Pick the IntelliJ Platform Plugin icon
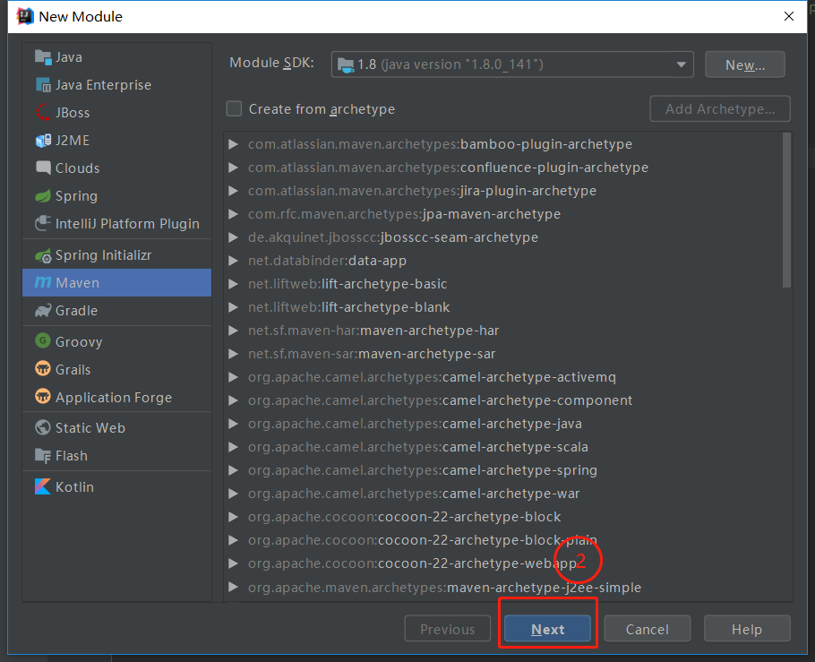The width and height of the screenshot is (815, 662). click(x=43, y=224)
